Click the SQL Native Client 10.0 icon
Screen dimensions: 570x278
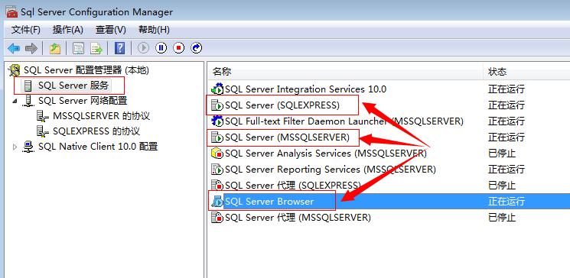pyautogui.click(x=28, y=147)
